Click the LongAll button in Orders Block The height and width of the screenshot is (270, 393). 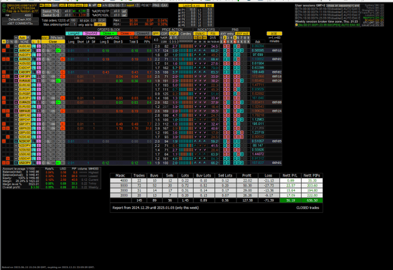(x=74, y=33)
